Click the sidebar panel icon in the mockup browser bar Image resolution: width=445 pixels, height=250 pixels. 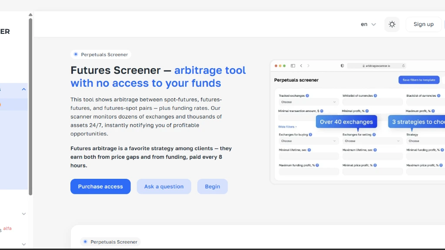pos(293,66)
